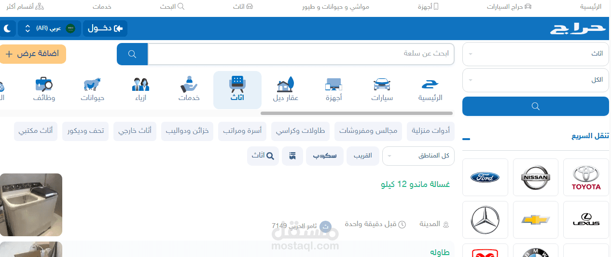Filter by أثاث خارجي tag
611x257 pixels.
(x=135, y=131)
